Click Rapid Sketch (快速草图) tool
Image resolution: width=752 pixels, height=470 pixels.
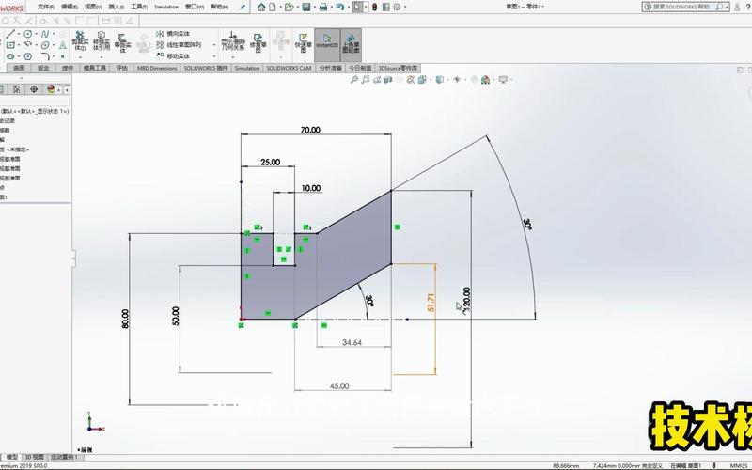[x=303, y=41]
